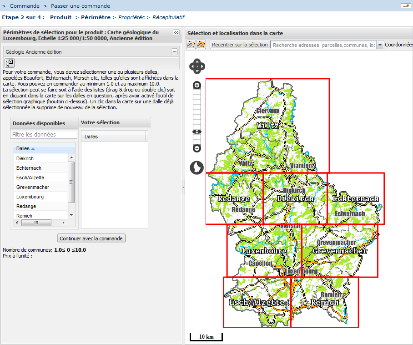The height and width of the screenshot is (345, 413).
Task: Click the Wiltz tile on the map
Action: (267, 125)
